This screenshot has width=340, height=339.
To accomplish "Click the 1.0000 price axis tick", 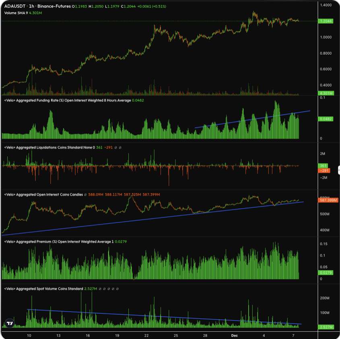I will tap(326, 37).
